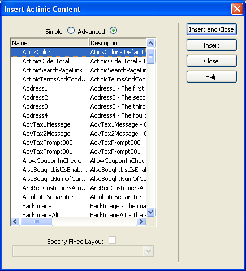Screen dimensions: 246x271
Task: Click the horizontal scrollbar left arrow
Action: pos(15,221)
